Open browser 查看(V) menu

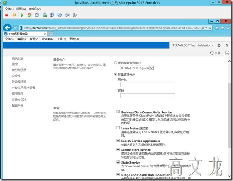point(34,39)
